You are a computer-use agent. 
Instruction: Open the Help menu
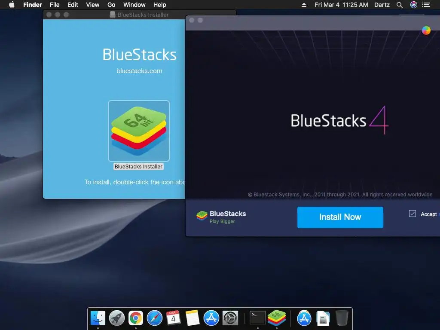[x=160, y=5]
